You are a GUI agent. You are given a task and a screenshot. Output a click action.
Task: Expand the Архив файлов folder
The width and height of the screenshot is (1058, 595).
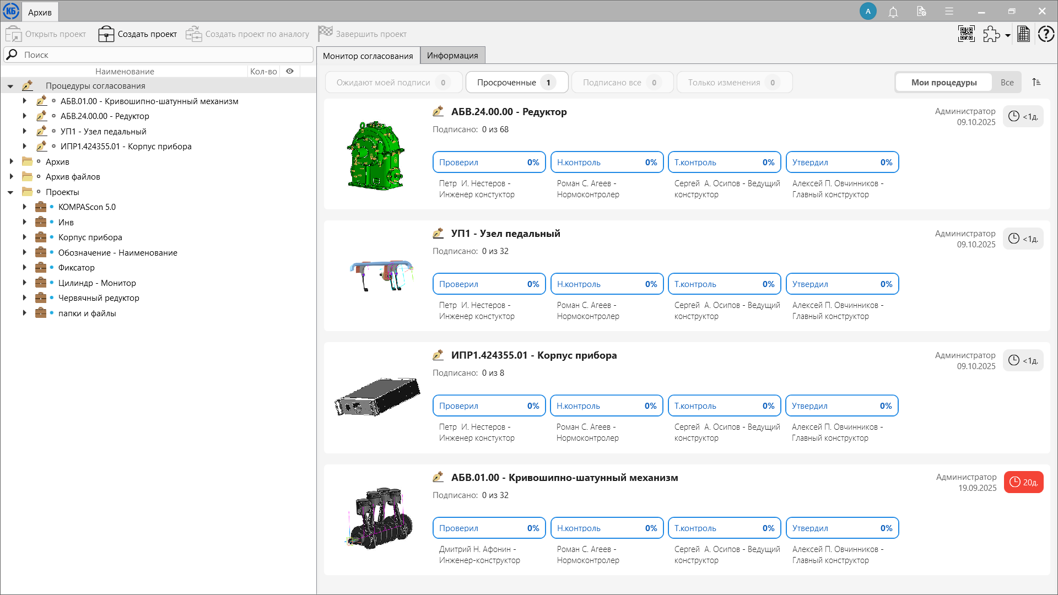pos(11,177)
